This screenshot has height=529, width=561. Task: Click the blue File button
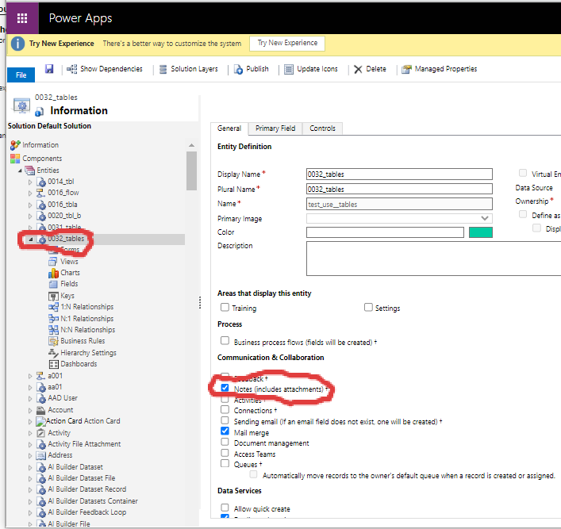point(21,75)
